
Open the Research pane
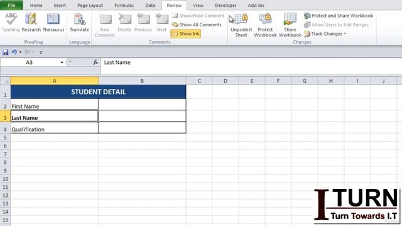[x=31, y=23]
